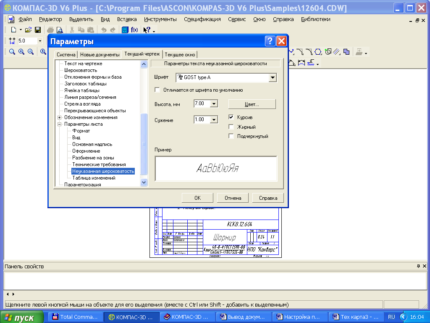This screenshot has width=430, height=323.
Task: Click the angular dimension icon by the dialog
Action: 292,63
